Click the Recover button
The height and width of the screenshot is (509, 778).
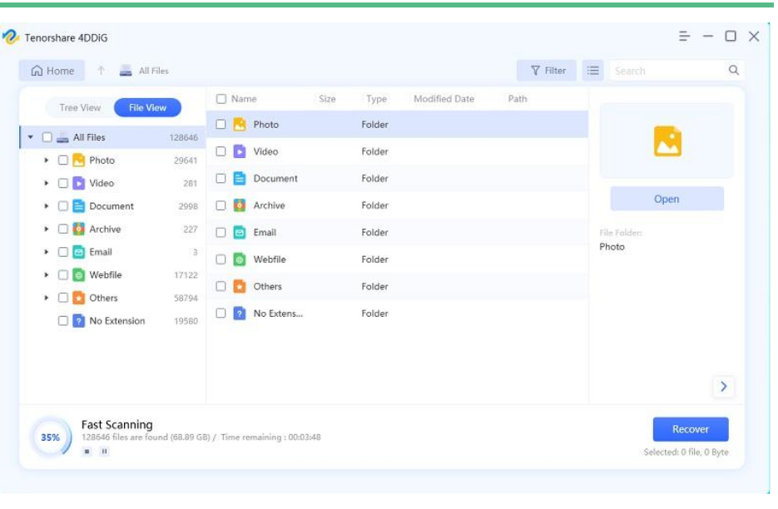[x=690, y=429]
